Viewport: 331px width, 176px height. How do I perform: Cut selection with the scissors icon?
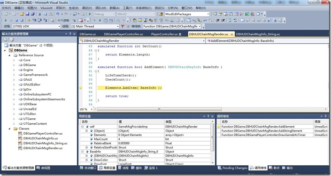point(39,14)
